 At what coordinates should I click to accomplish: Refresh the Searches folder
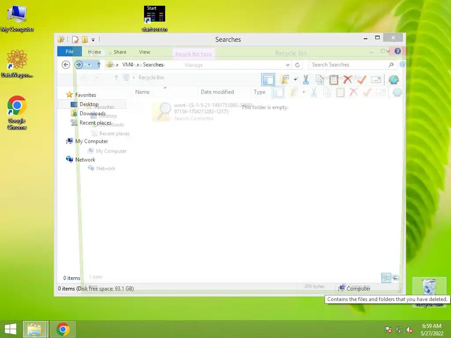pos(297,65)
